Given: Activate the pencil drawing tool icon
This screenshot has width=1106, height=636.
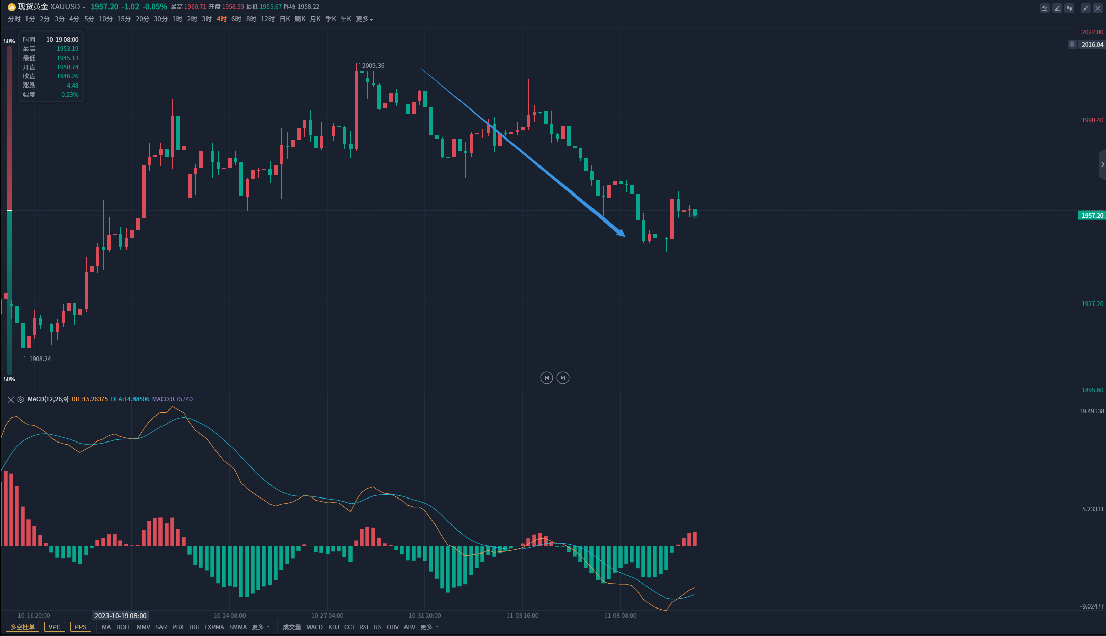Looking at the screenshot, I should pos(1057,8).
